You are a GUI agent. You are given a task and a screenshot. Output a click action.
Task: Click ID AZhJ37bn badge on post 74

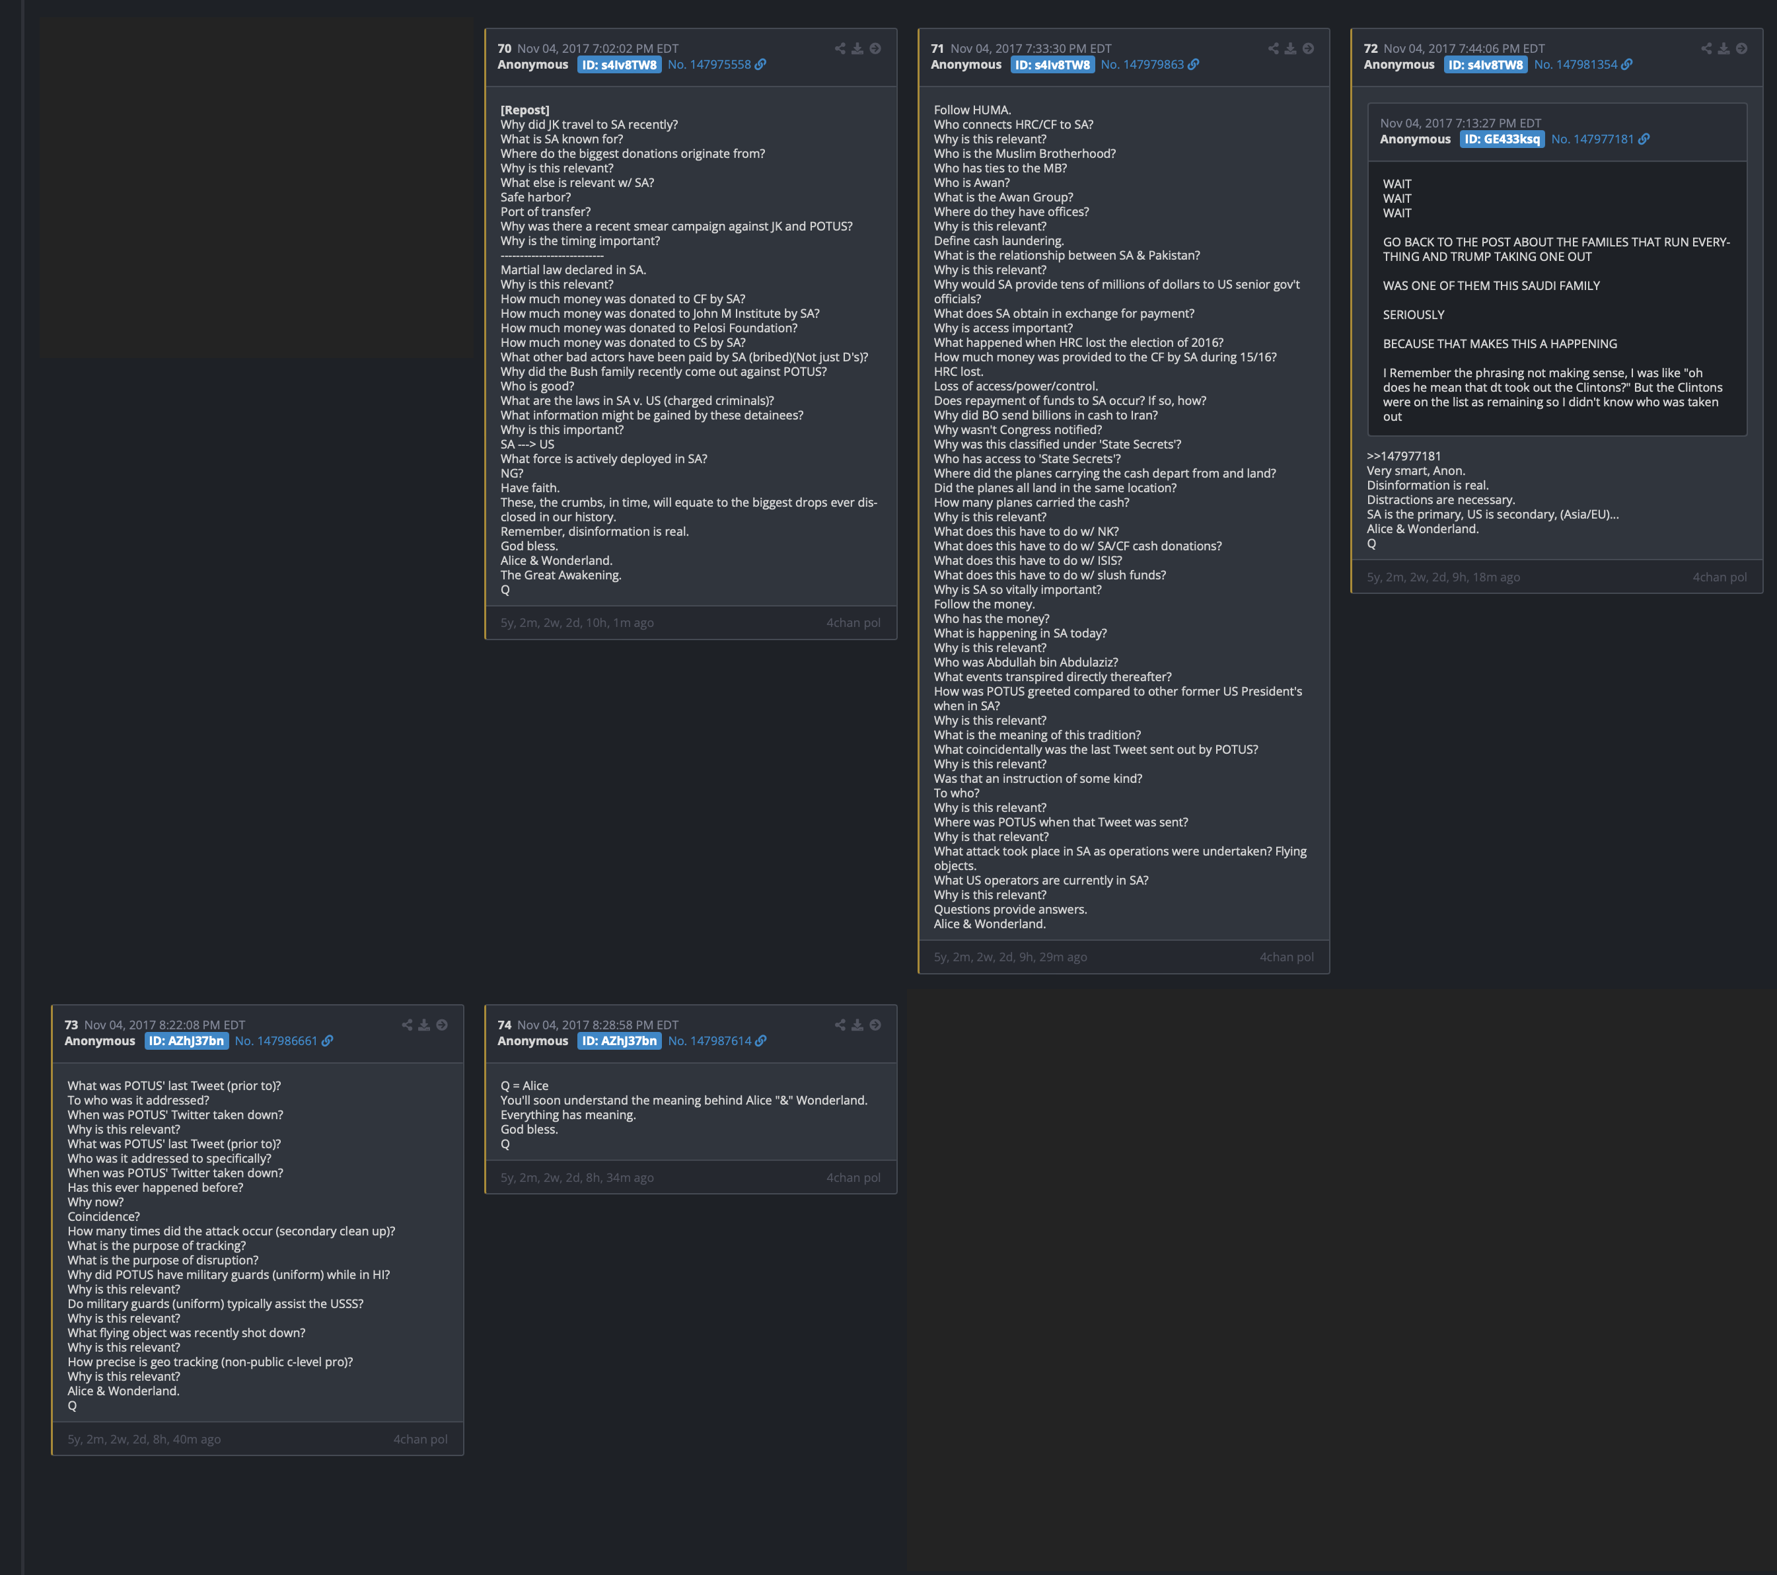619,1041
